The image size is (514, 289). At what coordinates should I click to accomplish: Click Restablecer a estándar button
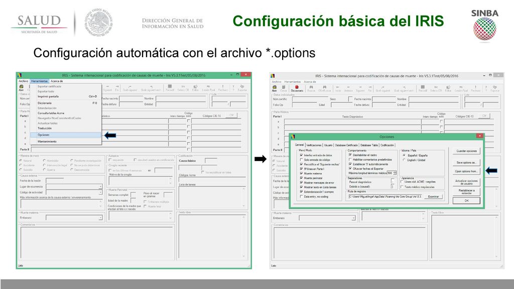coord(466,192)
